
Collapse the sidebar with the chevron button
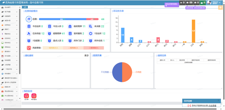pos(10,102)
